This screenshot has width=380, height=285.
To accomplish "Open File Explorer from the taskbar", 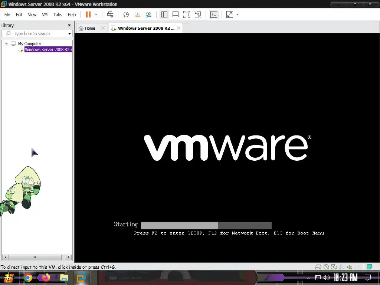I will pyautogui.click(x=64, y=278).
